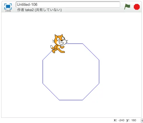Collapse the stage with the small gray arrow
The image size is (143, 123).
142,121
